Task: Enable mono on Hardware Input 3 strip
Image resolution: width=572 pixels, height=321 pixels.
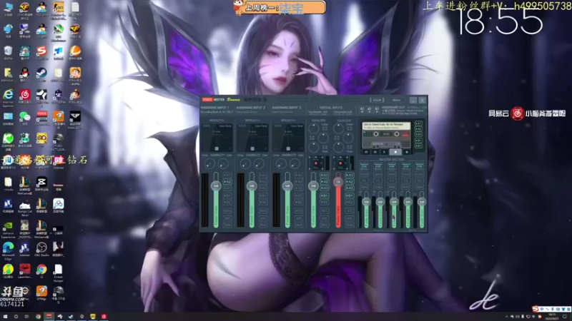Action: 299,210
